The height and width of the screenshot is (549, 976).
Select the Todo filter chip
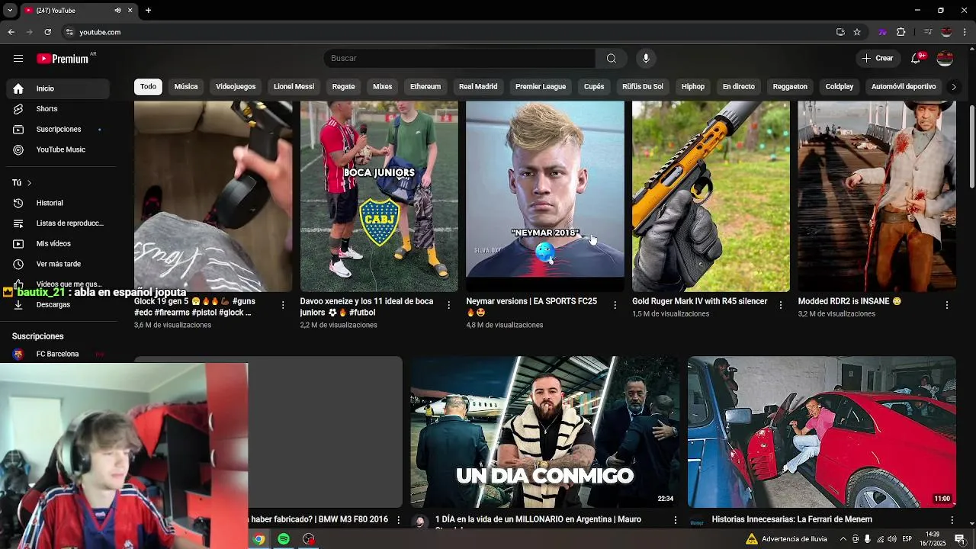pyautogui.click(x=148, y=87)
